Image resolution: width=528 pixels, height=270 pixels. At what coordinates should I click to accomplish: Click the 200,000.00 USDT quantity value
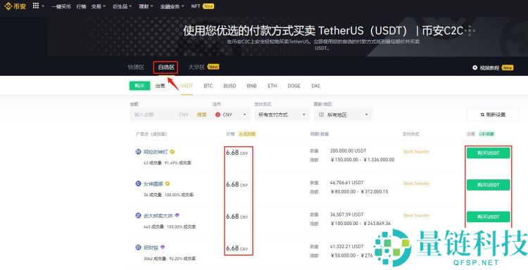348,151
